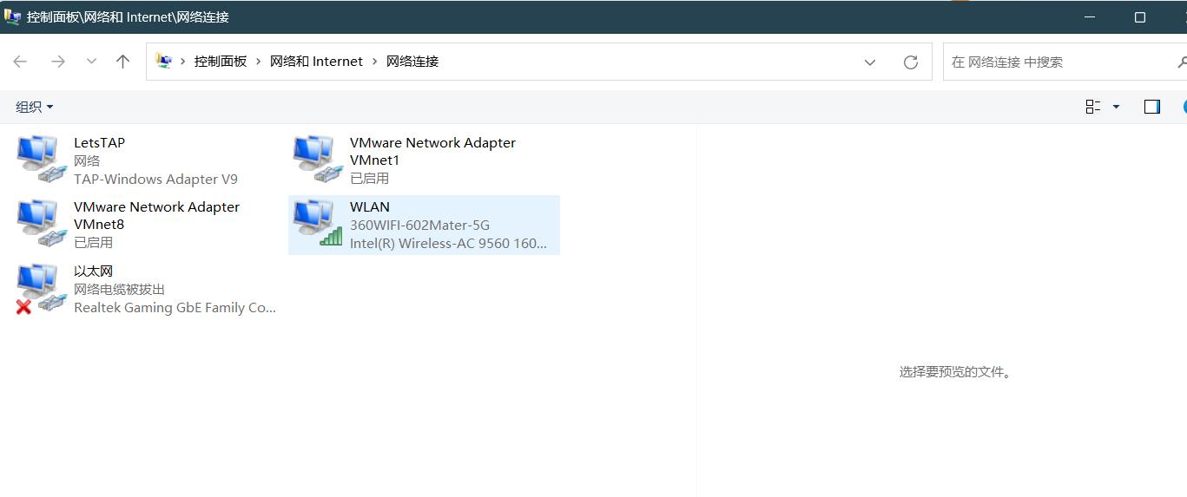Open the view options dropdown arrow
Screen dimensions: 1187x497
1116,107
